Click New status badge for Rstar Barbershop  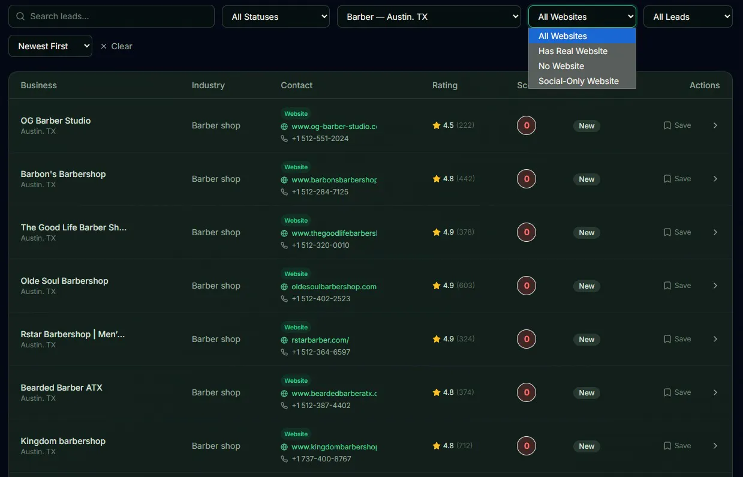(586, 340)
